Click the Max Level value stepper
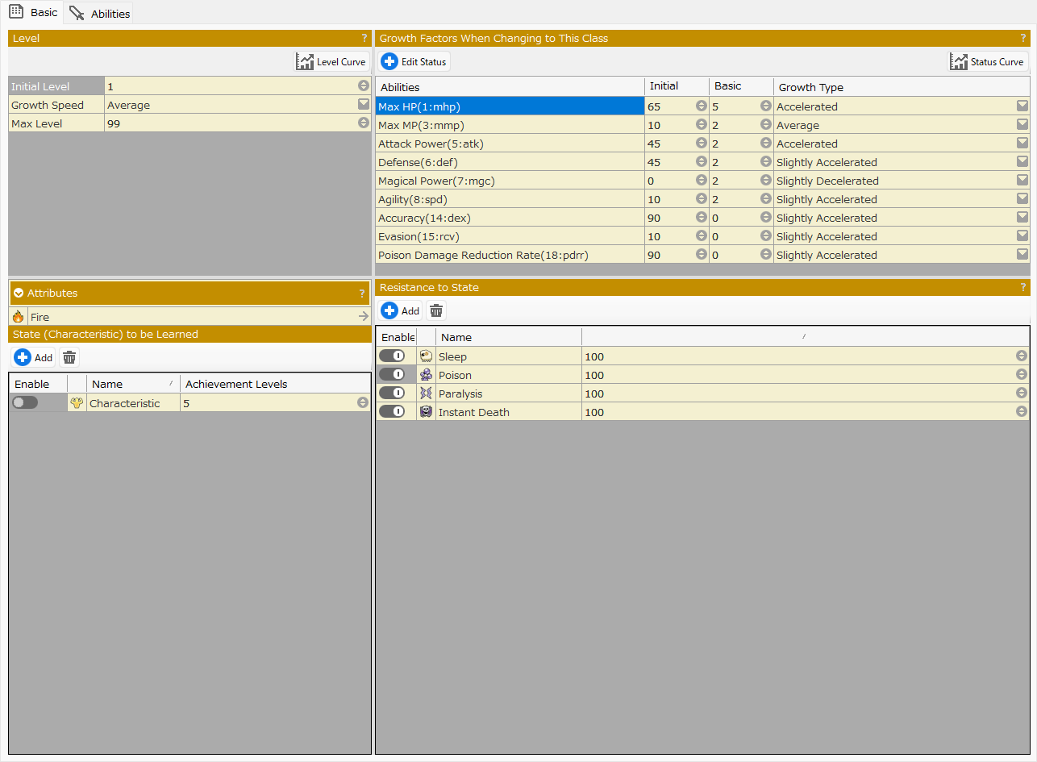Image resolution: width=1037 pixels, height=762 pixels. [364, 123]
